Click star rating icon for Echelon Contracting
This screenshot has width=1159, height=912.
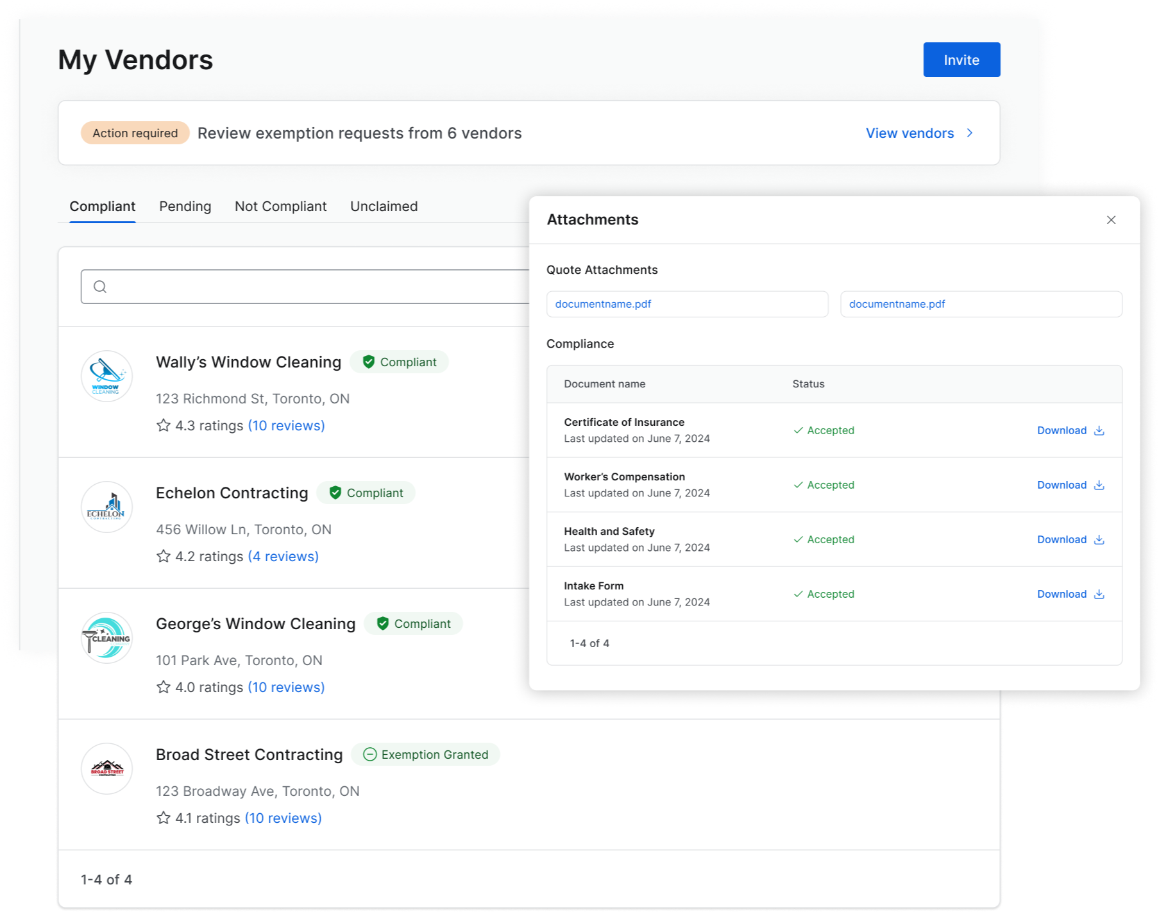coord(164,556)
